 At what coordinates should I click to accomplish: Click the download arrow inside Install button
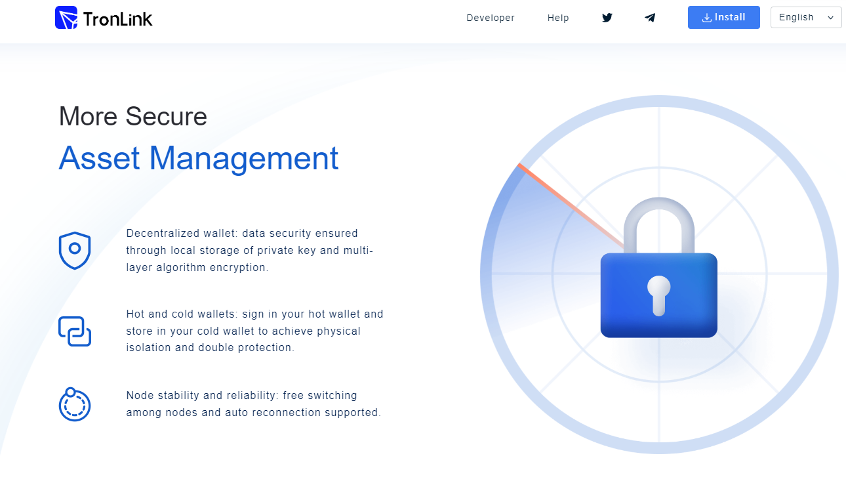coord(706,18)
